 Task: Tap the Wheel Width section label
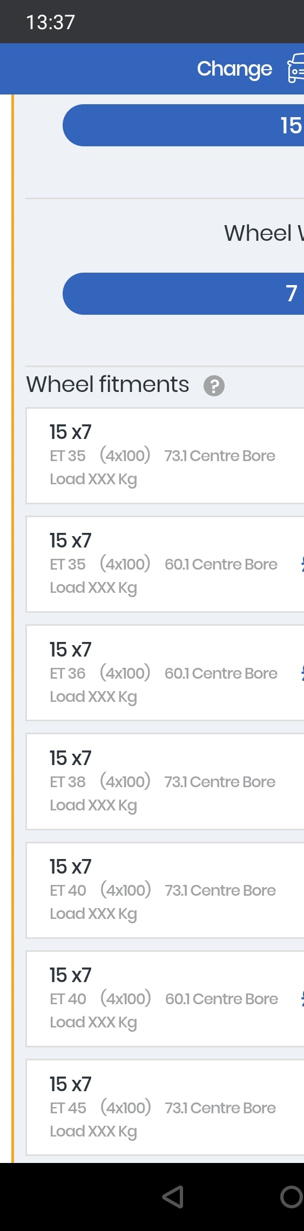[264, 233]
